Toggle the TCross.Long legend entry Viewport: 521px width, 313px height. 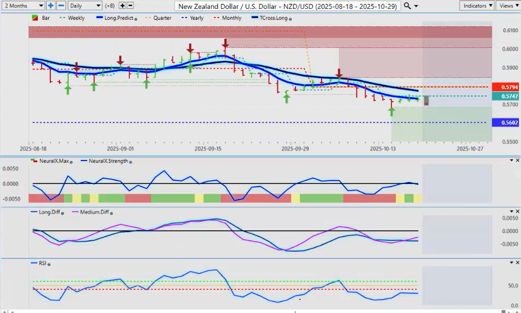(272, 18)
